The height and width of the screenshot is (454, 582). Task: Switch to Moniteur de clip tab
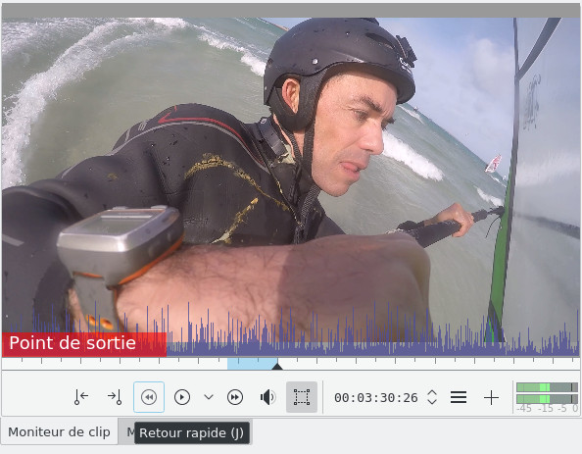point(60,432)
